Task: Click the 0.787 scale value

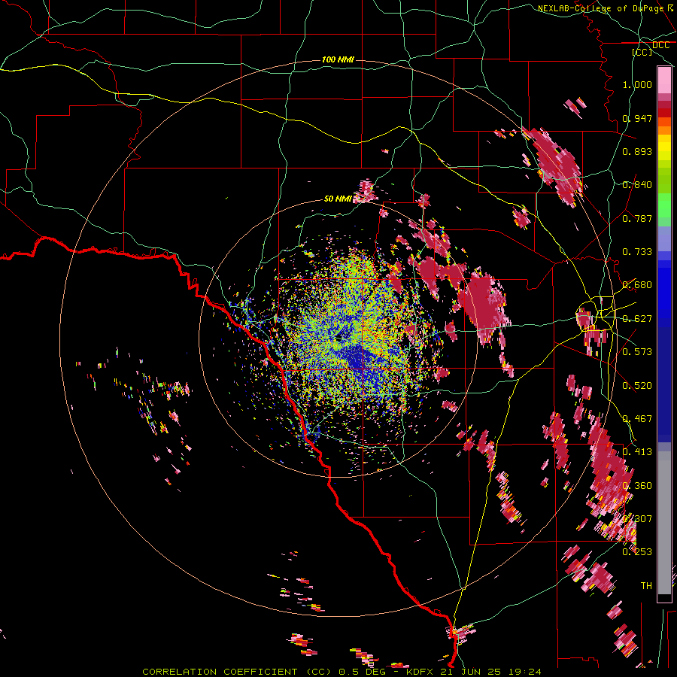Action: click(x=637, y=218)
